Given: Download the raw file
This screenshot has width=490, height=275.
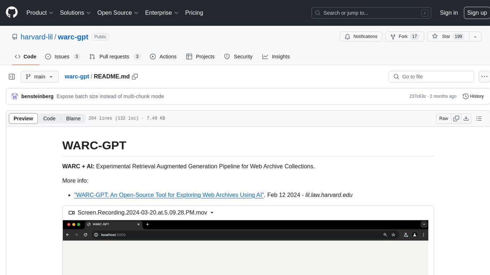Looking at the screenshot, I should 466,118.
